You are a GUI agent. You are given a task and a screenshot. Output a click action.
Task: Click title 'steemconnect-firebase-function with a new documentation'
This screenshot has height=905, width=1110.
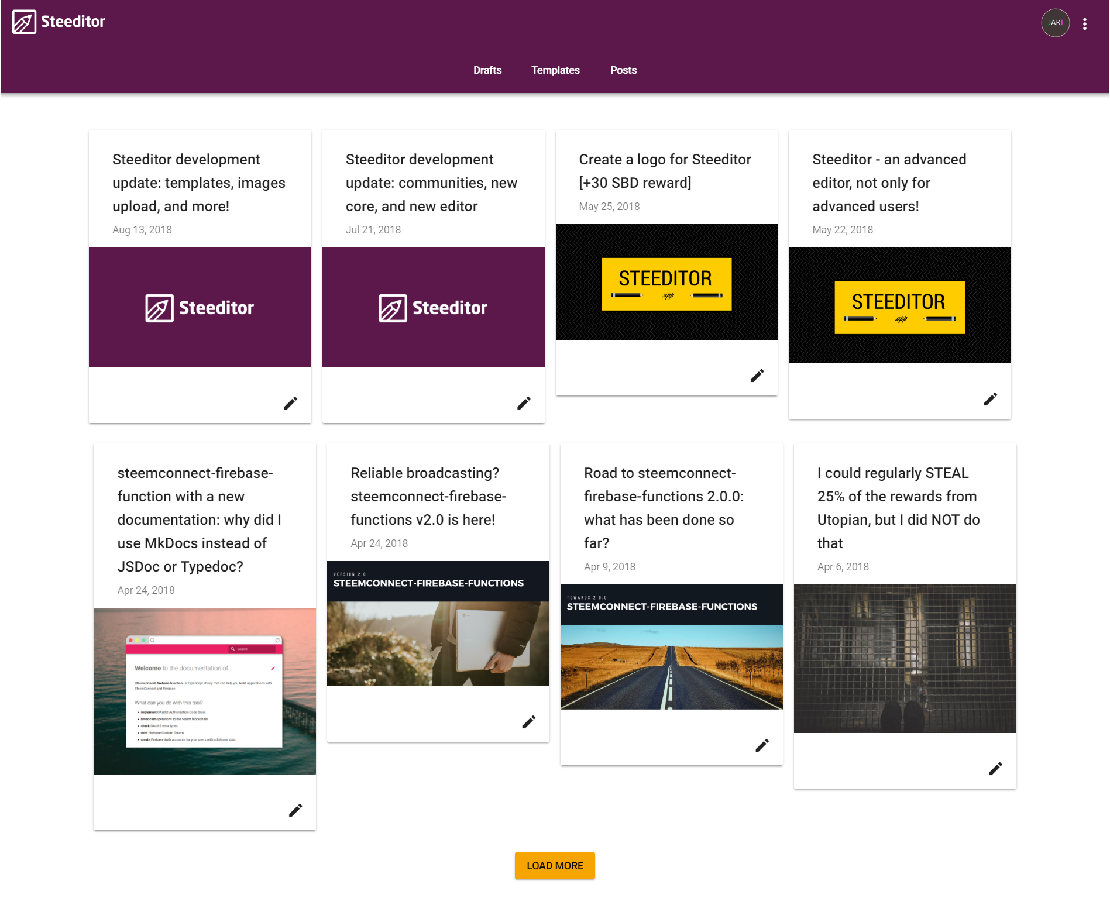pyautogui.click(x=199, y=519)
